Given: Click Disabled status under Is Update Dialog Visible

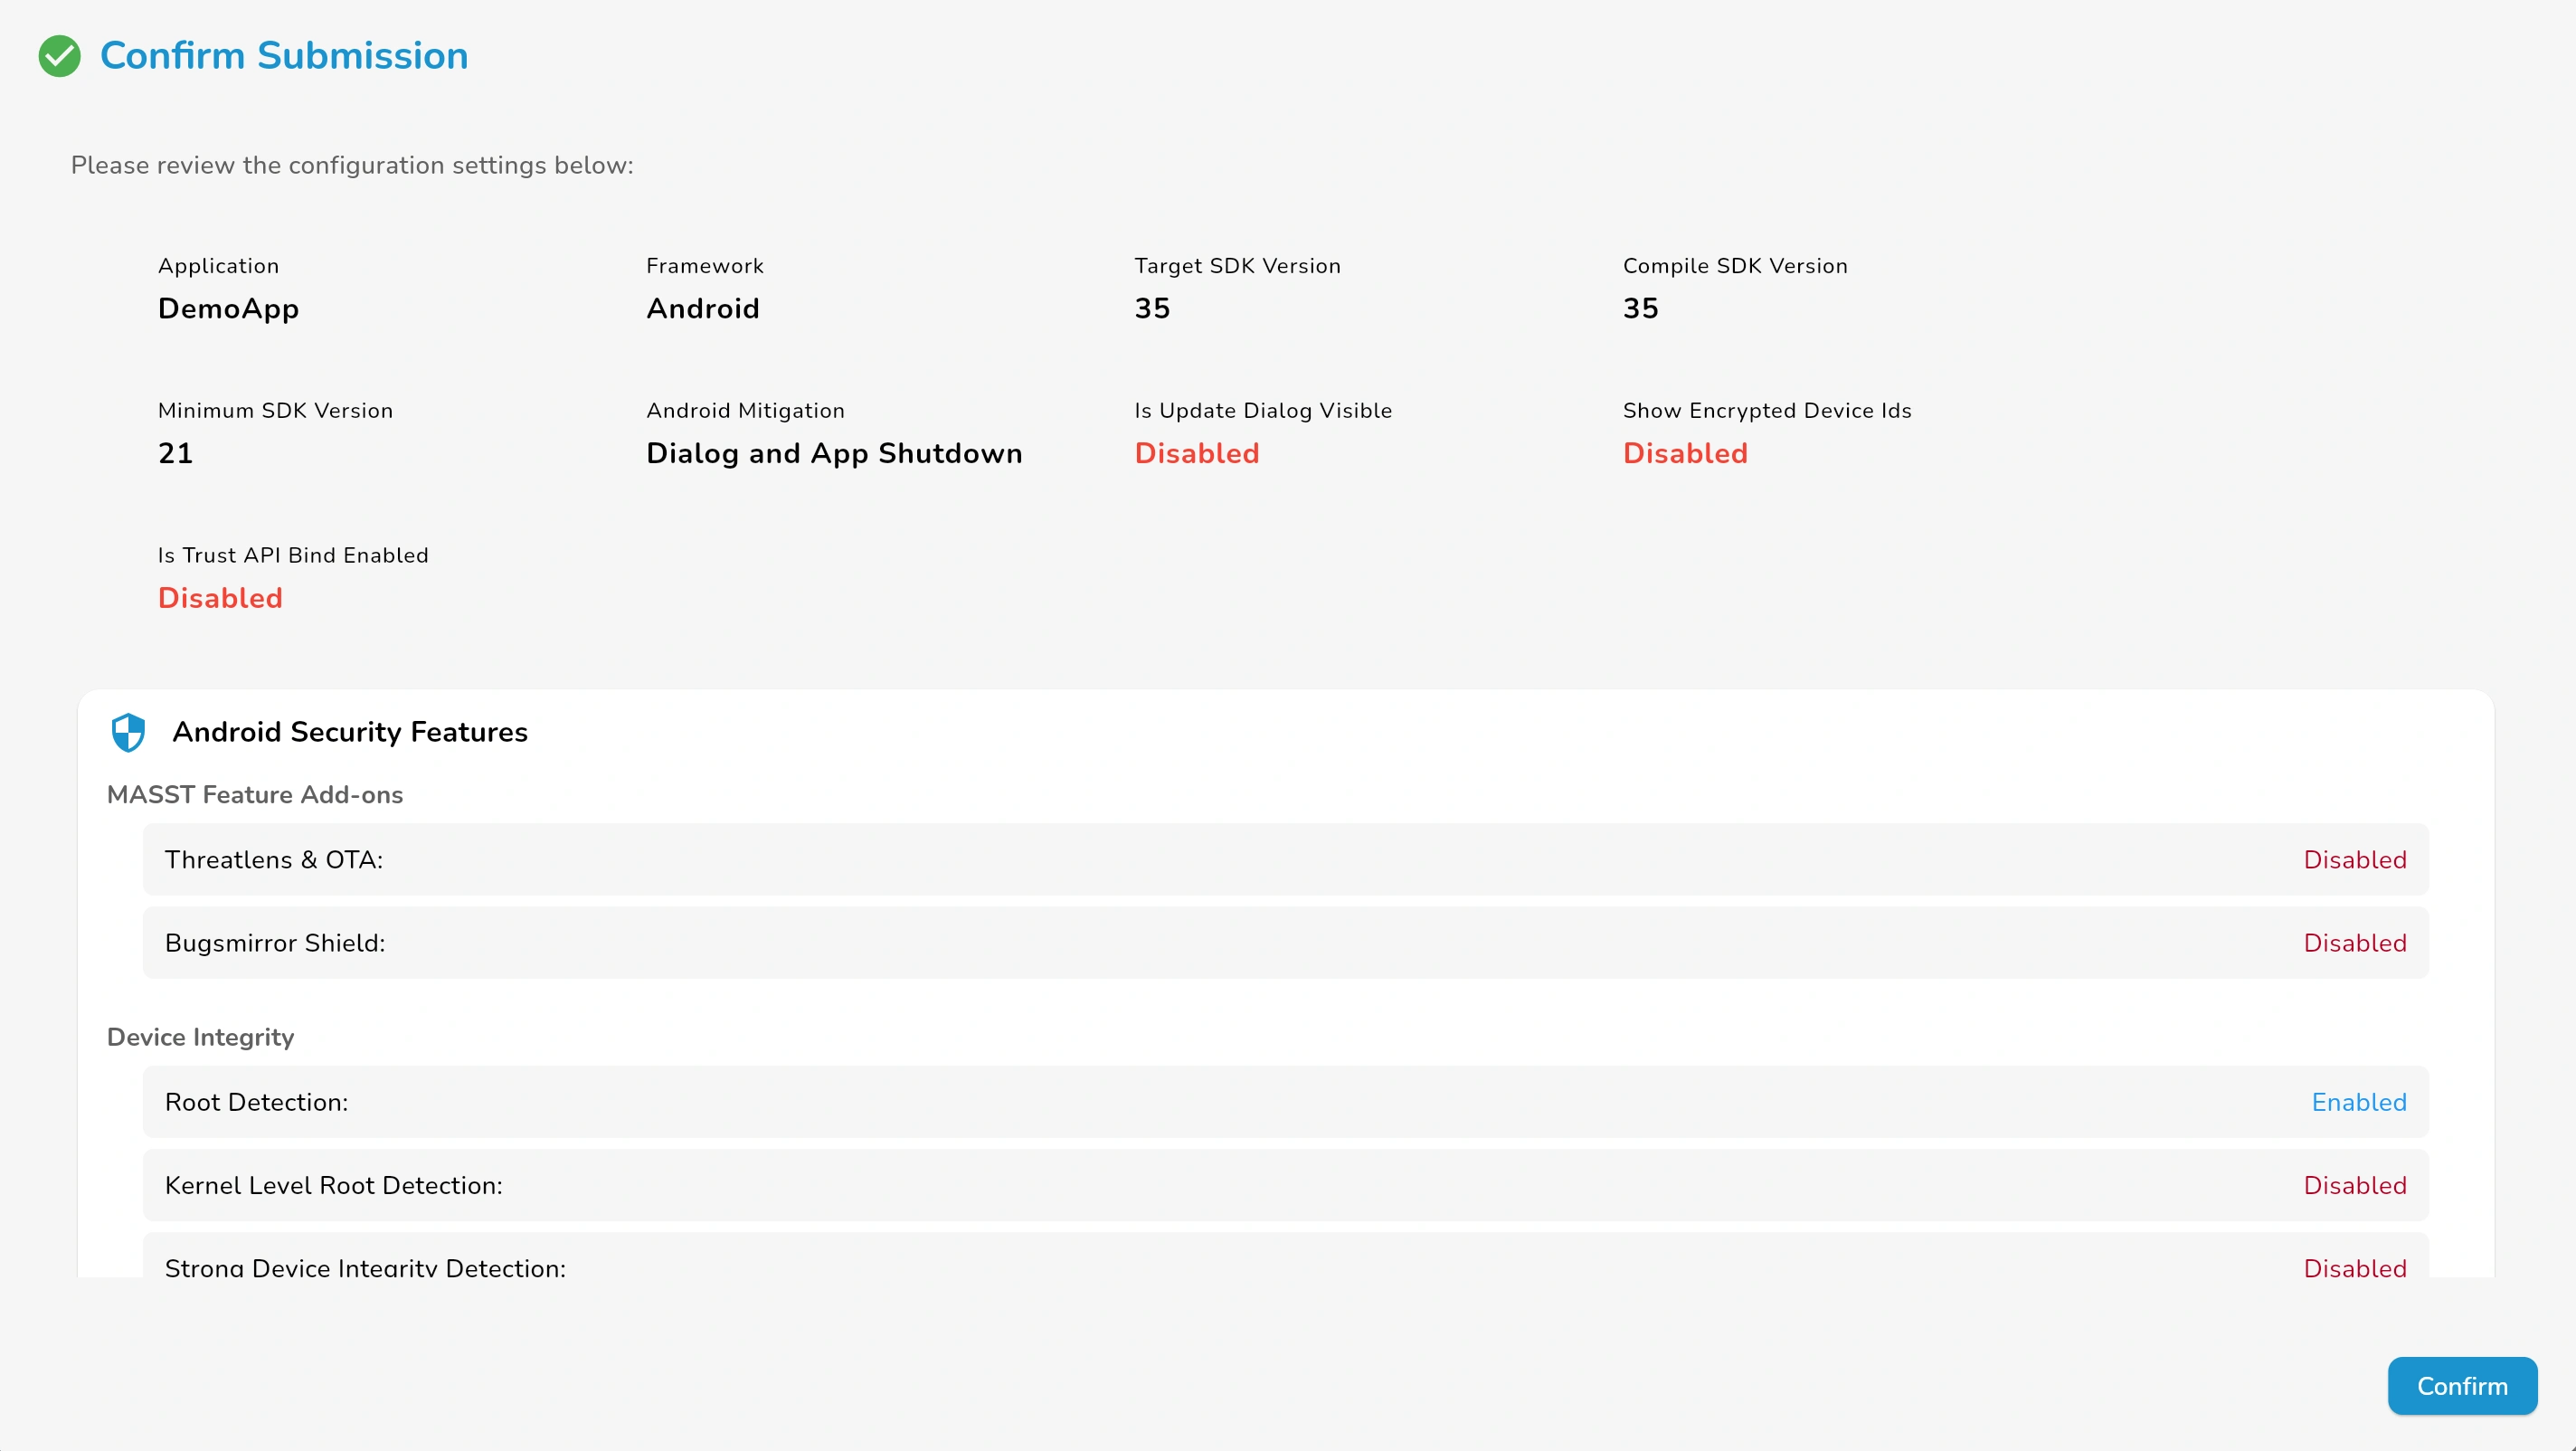Looking at the screenshot, I should point(1197,453).
